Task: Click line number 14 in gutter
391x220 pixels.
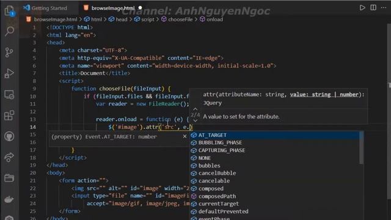Action: pyautogui.click(x=33, y=127)
